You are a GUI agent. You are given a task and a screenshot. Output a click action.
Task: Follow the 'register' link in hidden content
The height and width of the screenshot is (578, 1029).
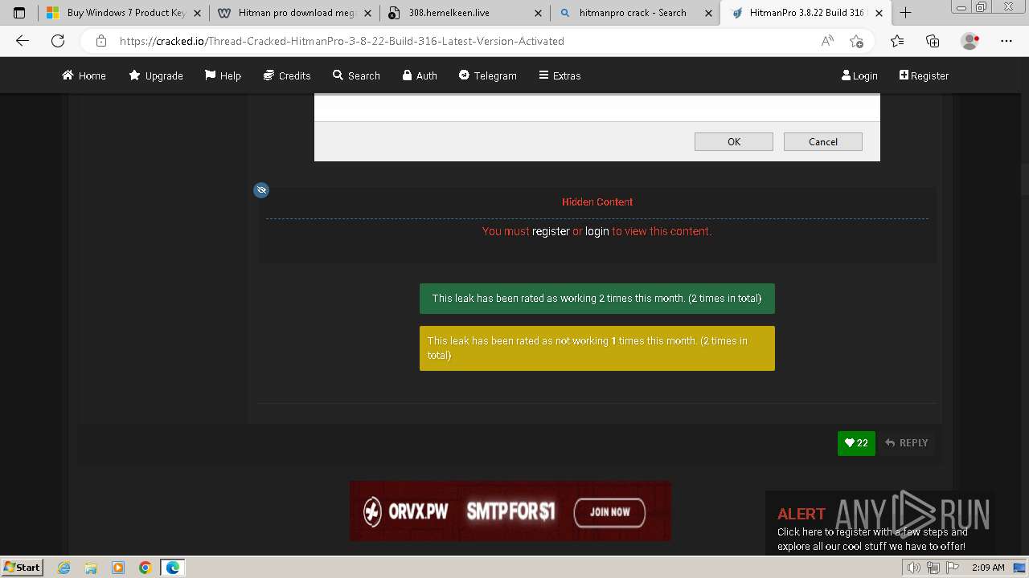tap(551, 231)
